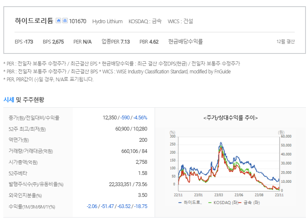Viewport: 308px width, 218px height.
Task: Click the 외국인지분율(%) row label
Action: 25,196
